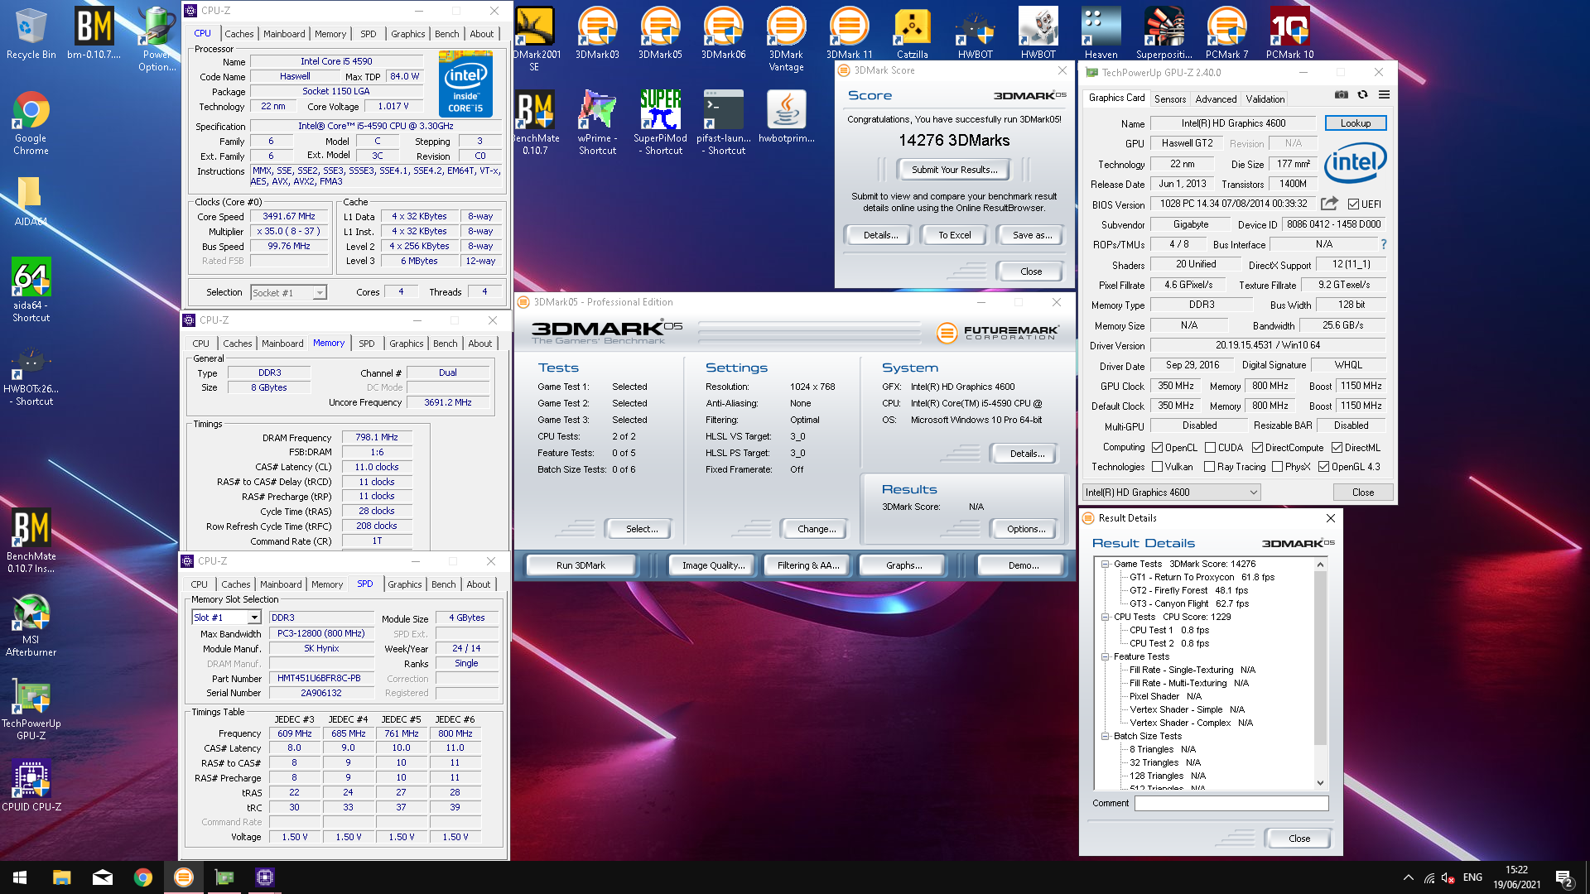This screenshot has height=894, width=1590.
Task: Open the Catzilla desktop icon
Action: (x=912, y=33)
